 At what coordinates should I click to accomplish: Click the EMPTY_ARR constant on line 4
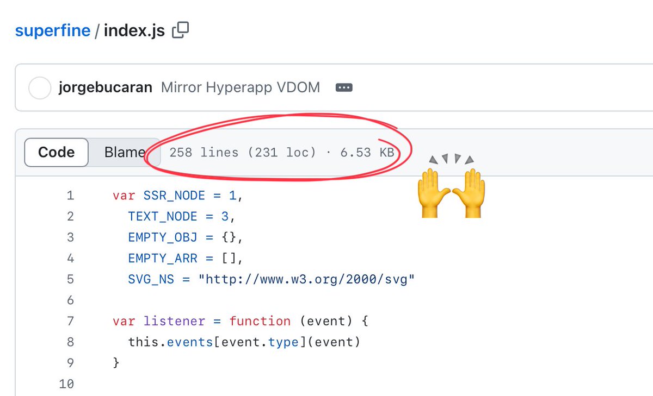tap(163, 258)
